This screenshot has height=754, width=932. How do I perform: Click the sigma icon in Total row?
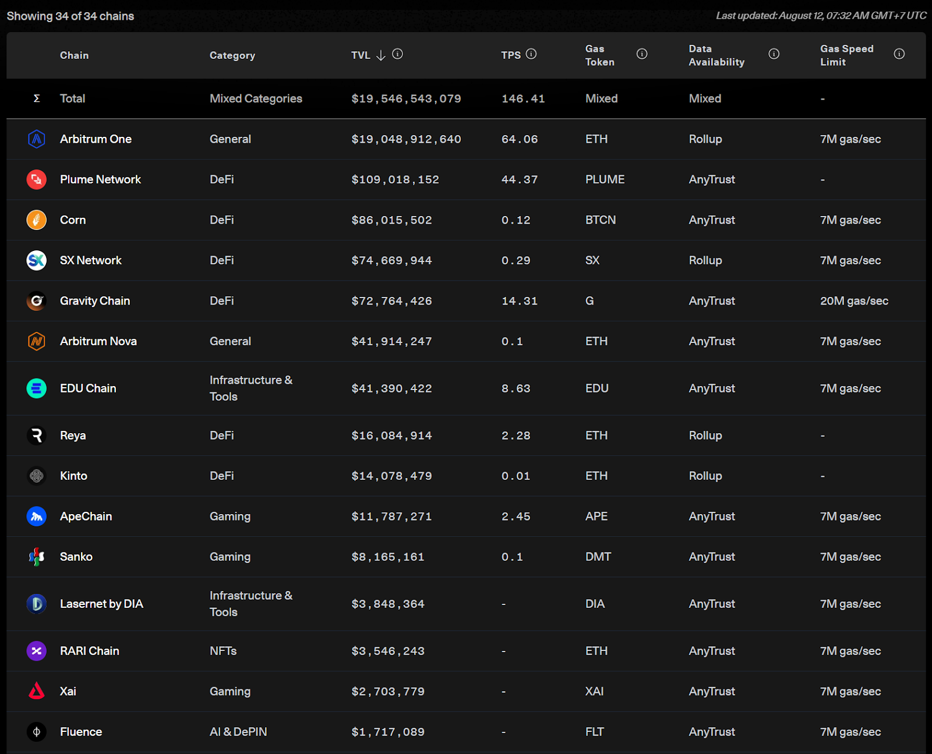click(37, 98)
